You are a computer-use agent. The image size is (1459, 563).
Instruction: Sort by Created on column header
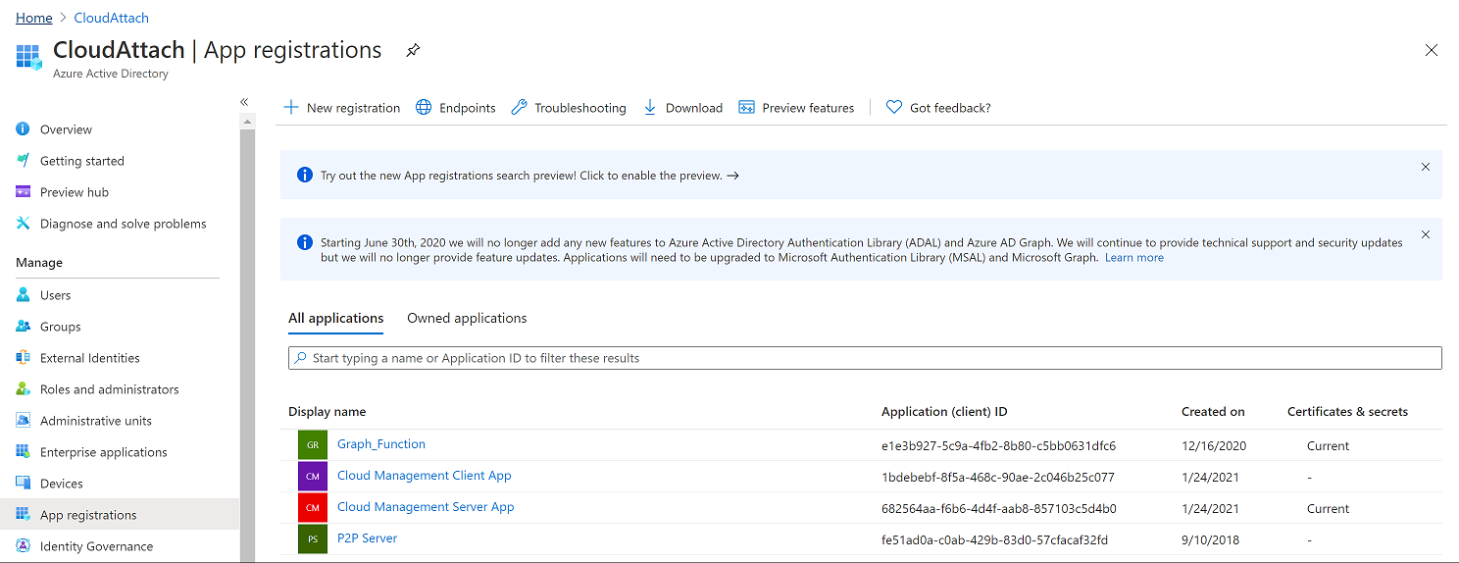pyautogui.click(x=1213, y=412)
